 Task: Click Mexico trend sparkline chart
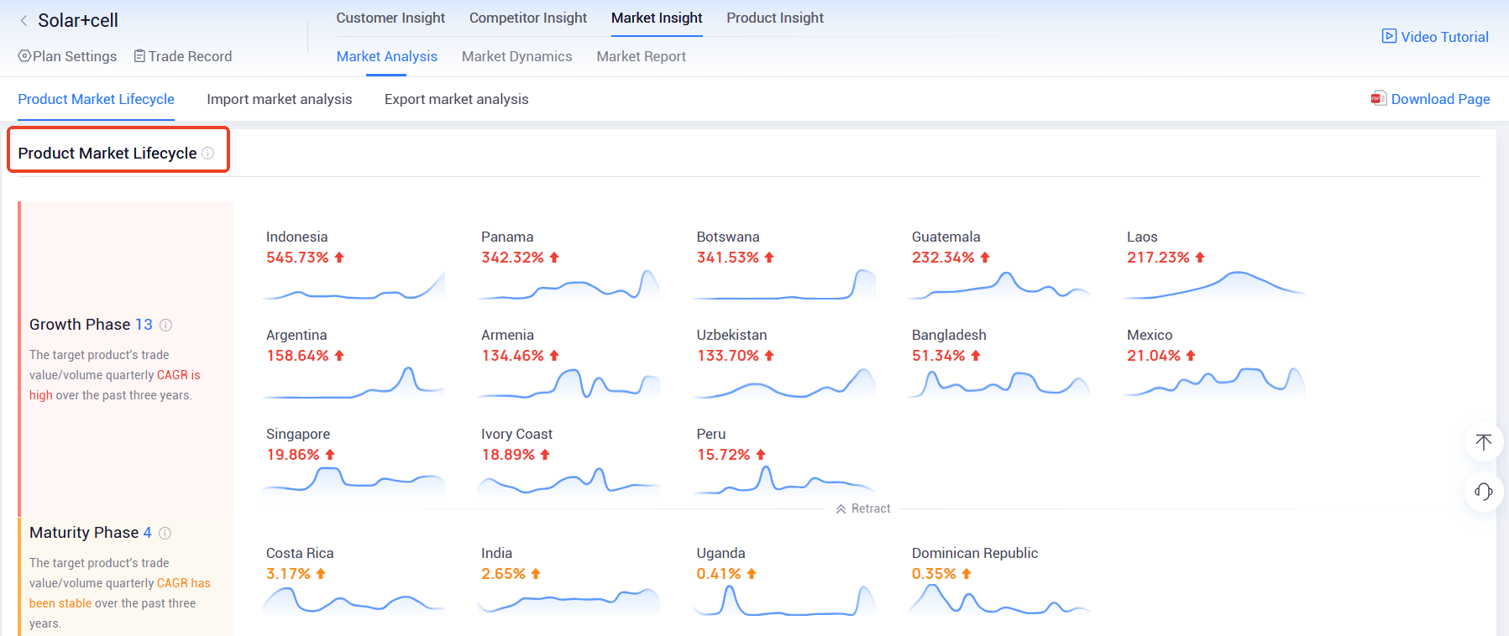point(1214,383)
